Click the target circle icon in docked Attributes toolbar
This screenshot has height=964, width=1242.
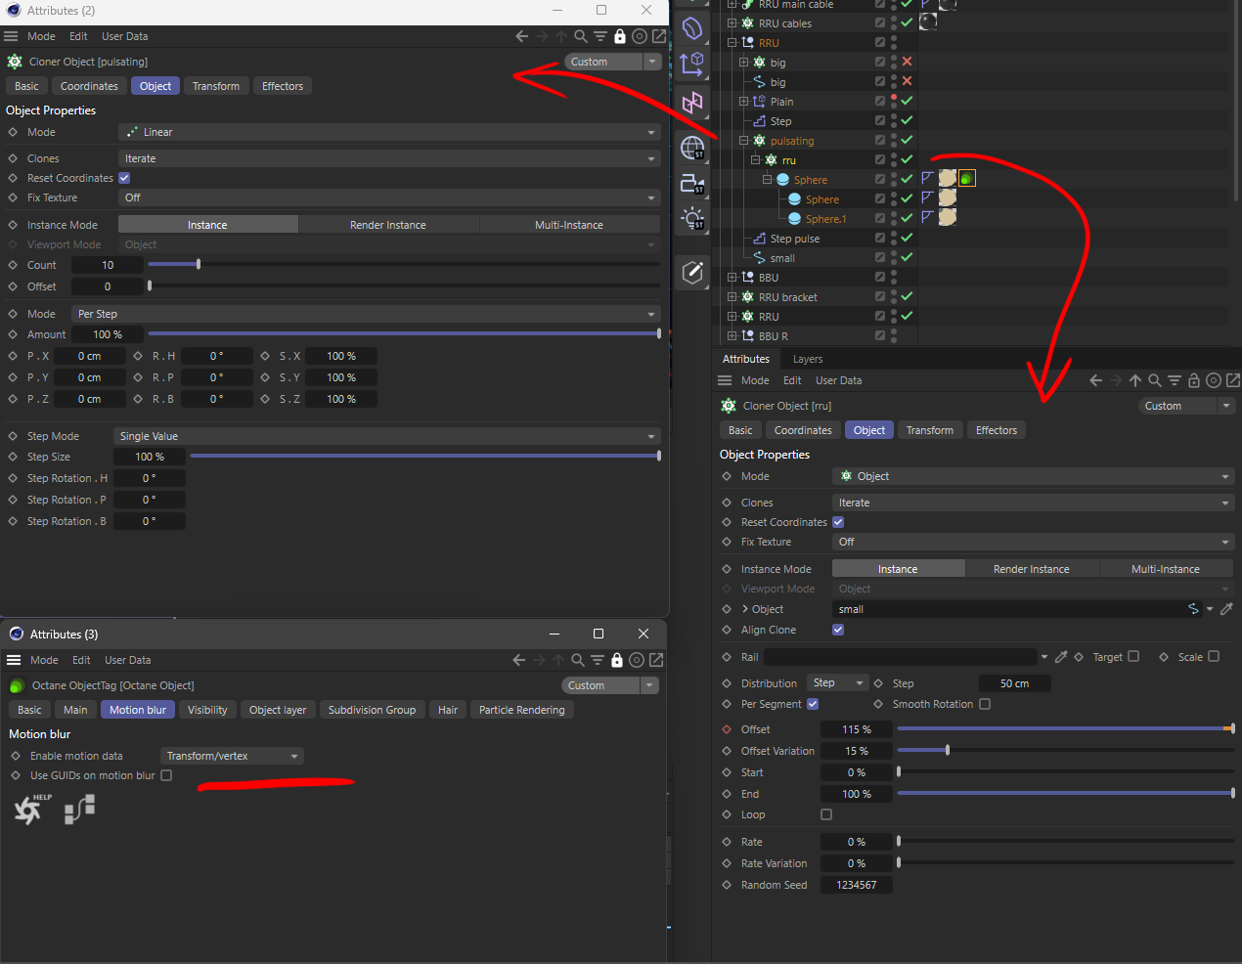(x=1214, y=380)
